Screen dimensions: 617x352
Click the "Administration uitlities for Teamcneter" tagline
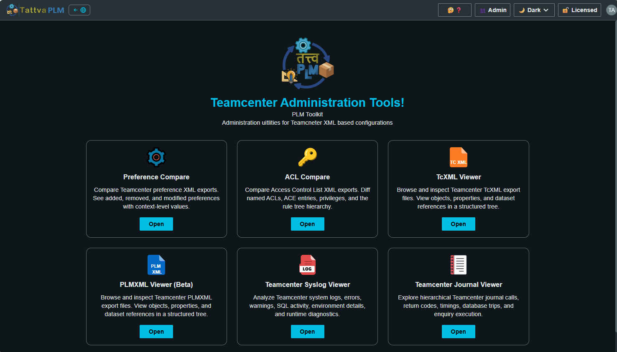(307, 123)
